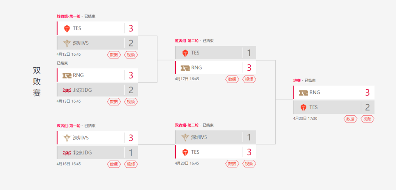Click RNG logo in 胜者组 second round
The height and width of the screenshot is (190, 396).
(x=185, y=68)
